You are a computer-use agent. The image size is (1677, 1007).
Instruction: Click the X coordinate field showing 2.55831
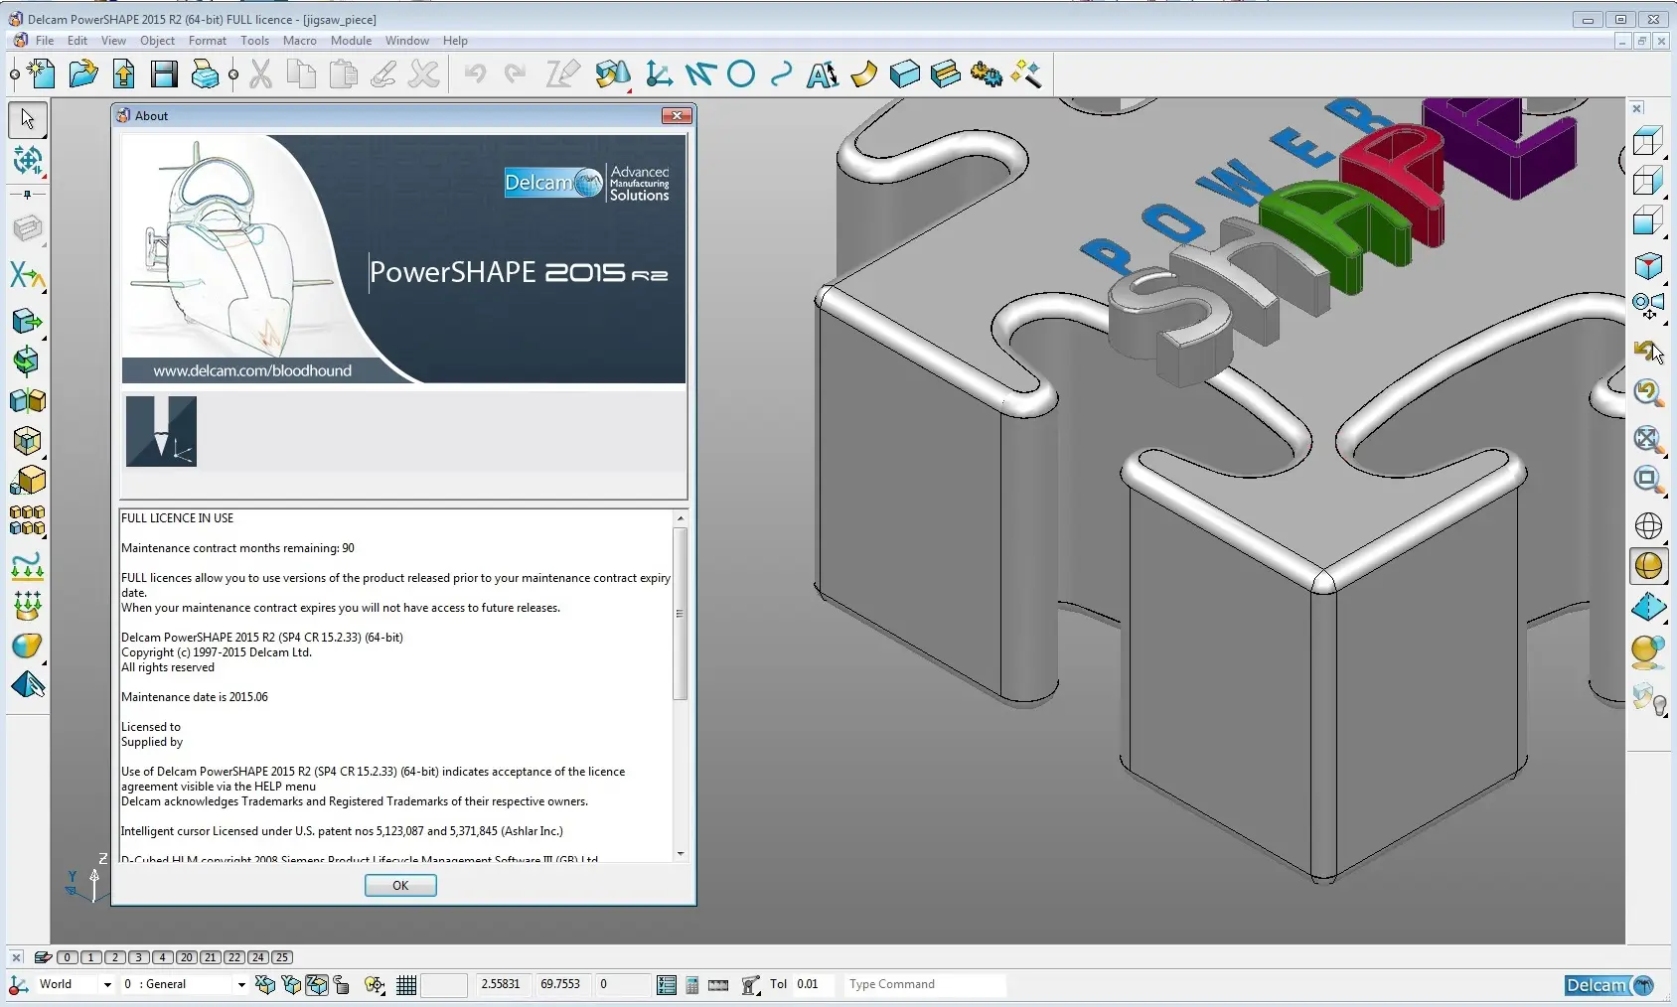(504, 984)
